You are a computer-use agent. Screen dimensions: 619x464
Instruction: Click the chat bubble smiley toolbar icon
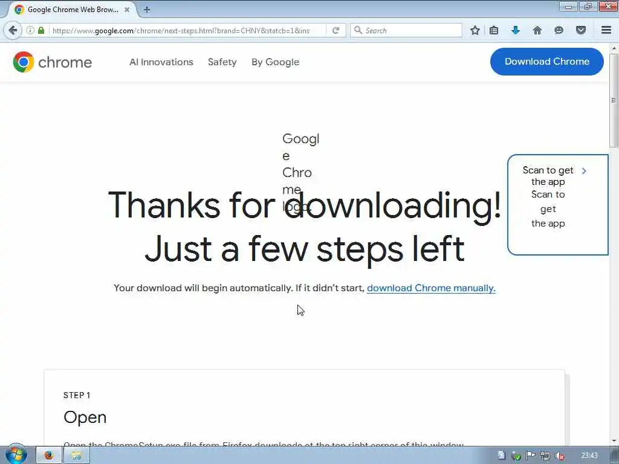(559, 30)
